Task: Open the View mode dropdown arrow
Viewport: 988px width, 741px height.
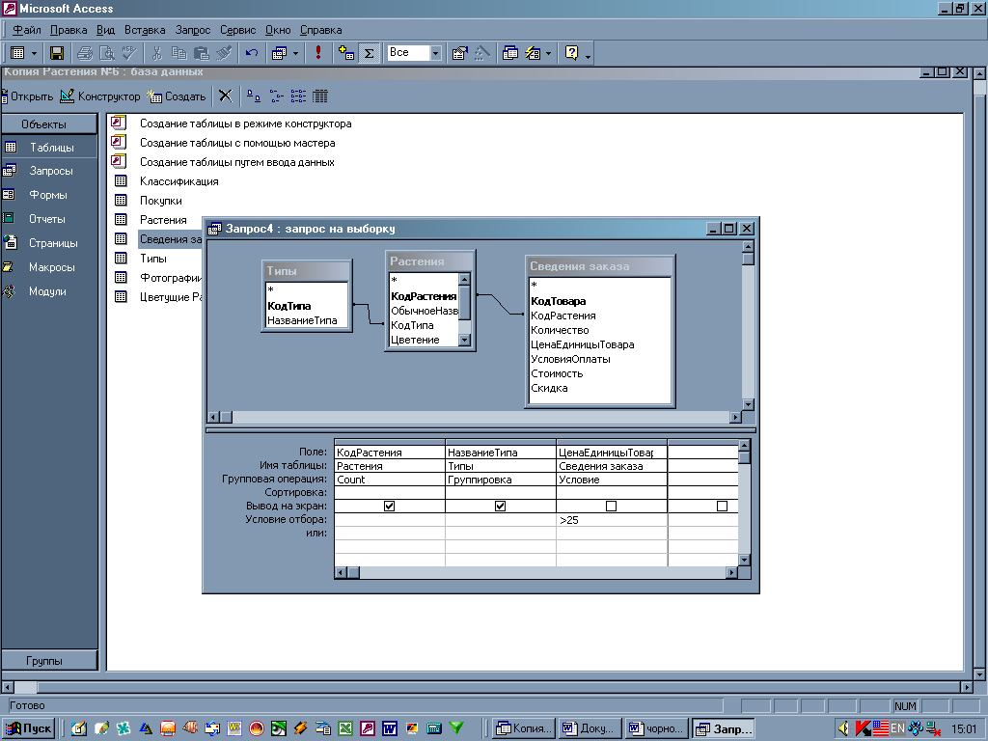Action: click(x=34, y=53)
